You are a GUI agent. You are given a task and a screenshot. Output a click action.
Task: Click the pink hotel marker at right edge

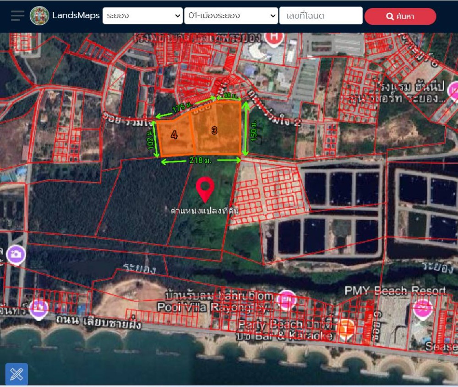[x=453, y=91]
